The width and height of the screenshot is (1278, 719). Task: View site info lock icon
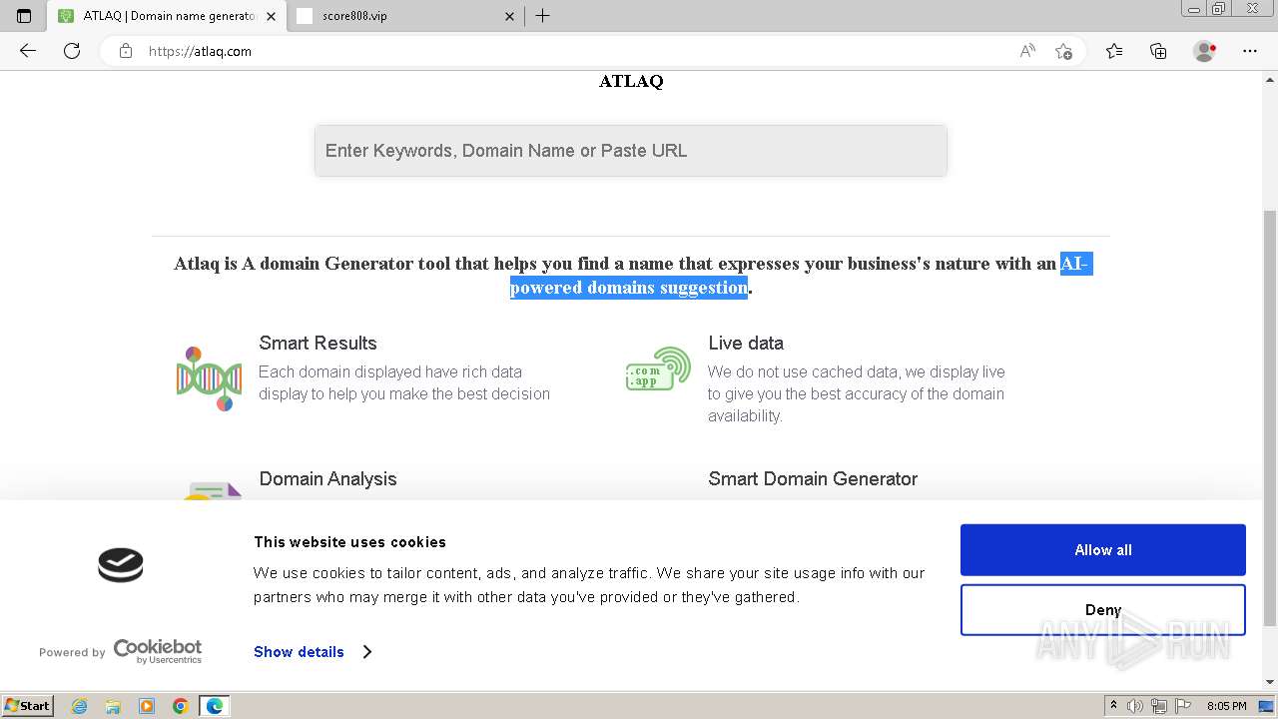click(x=126, y=51)
